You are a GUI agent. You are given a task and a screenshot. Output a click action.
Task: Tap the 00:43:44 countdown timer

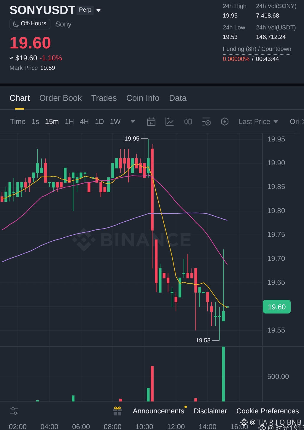click(267, 59)
